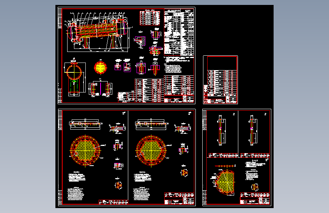Viewport: 329px width, 213px height.
Task: Click the small yellow circular tube-layout section
Action: (100, 67)
